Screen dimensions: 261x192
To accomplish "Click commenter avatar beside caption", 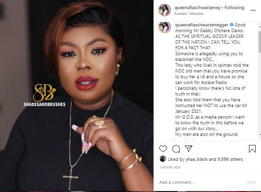I will click(165, 27).
